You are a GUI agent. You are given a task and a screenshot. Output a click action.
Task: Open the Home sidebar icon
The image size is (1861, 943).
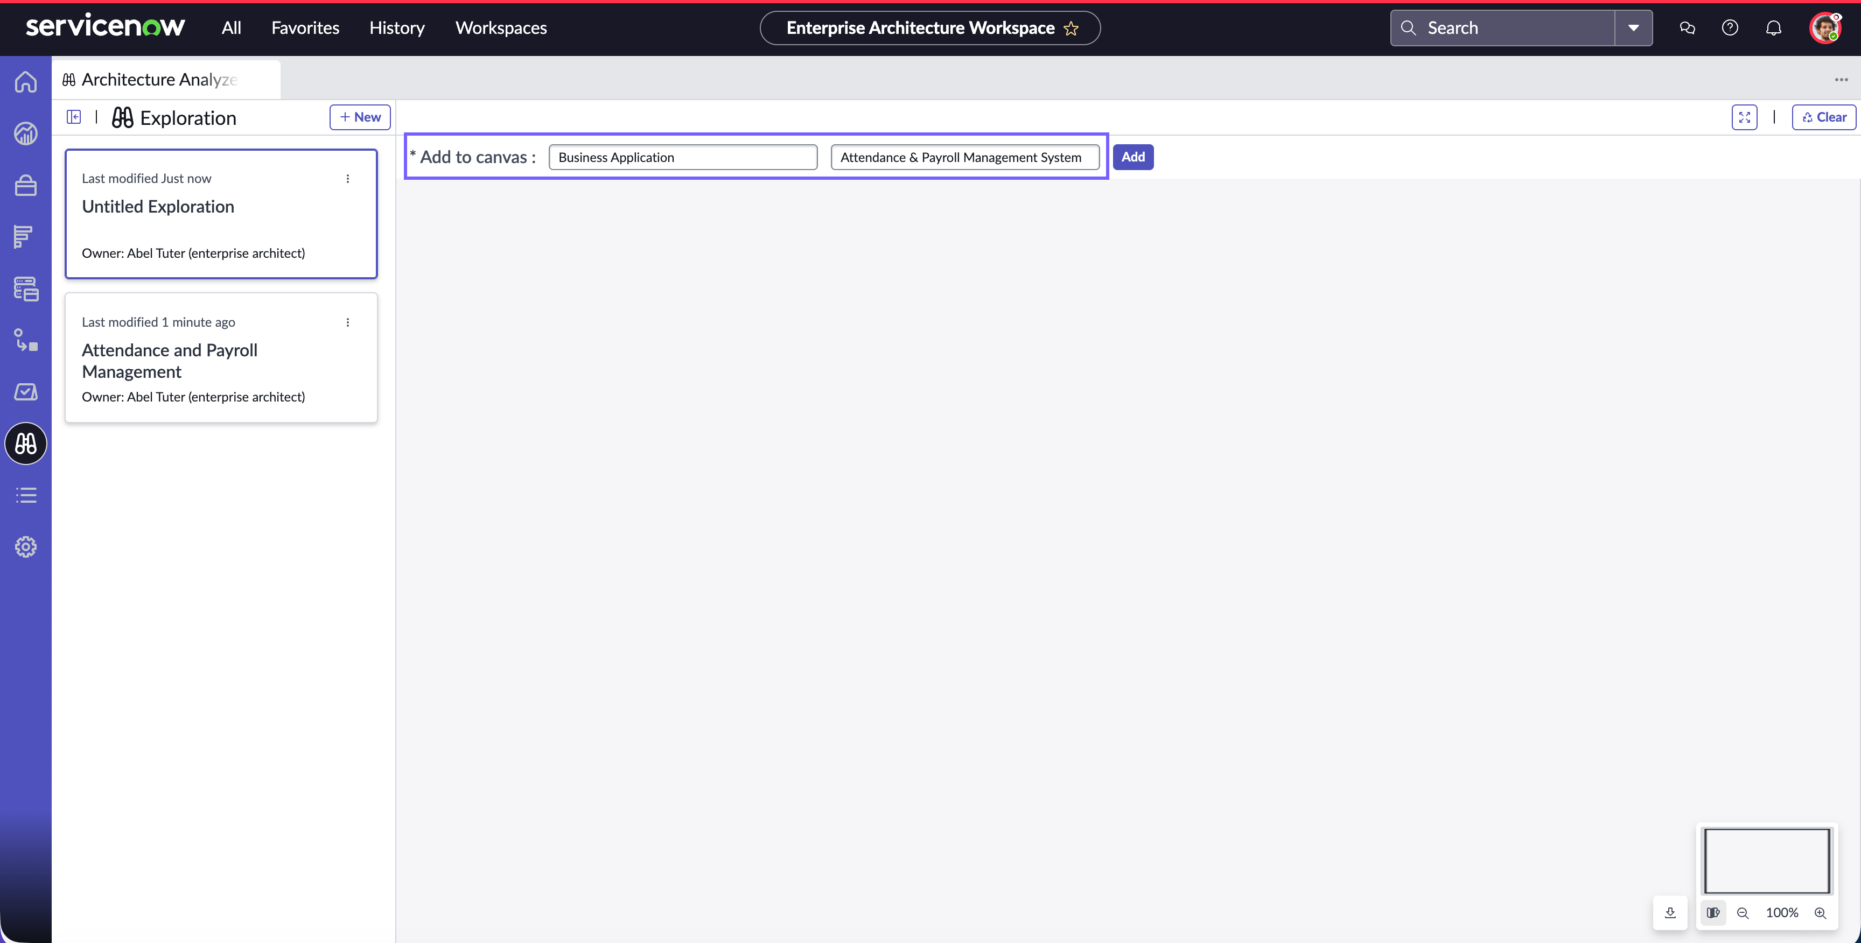tap(26, 82)
